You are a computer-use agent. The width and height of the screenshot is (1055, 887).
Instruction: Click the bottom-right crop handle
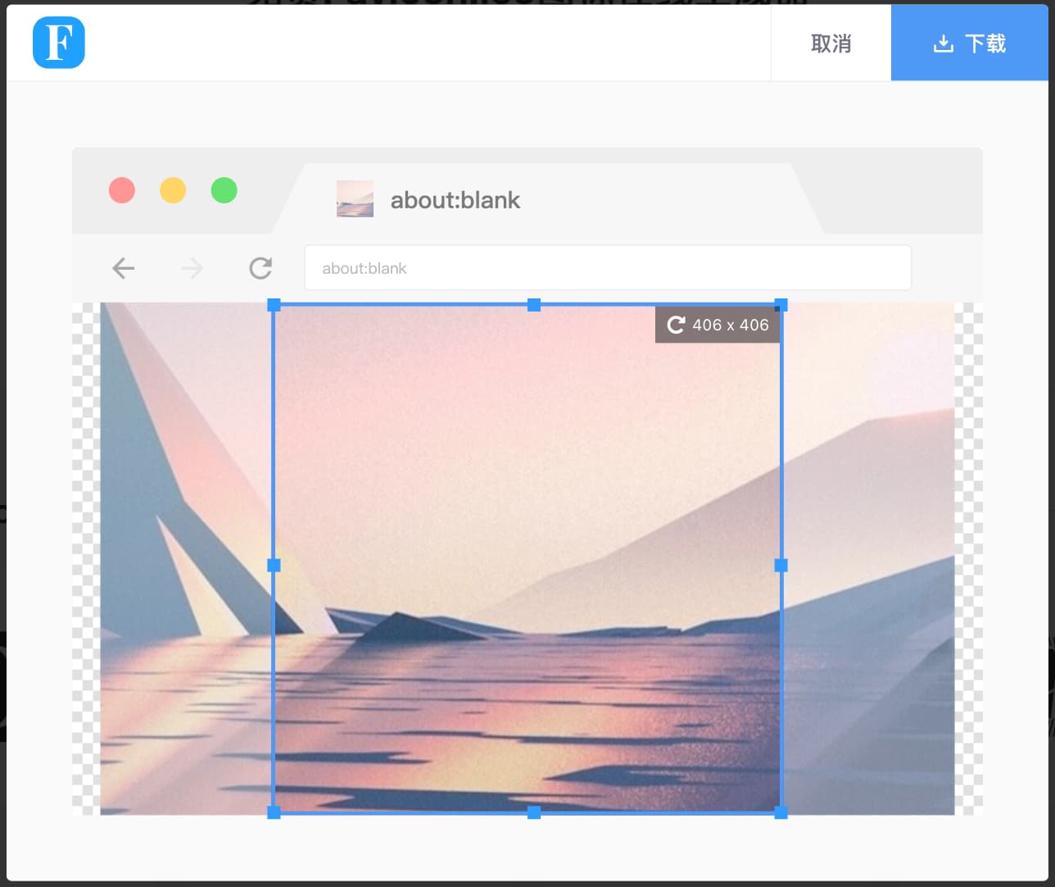pyautogui.click(x=781, y=812)
